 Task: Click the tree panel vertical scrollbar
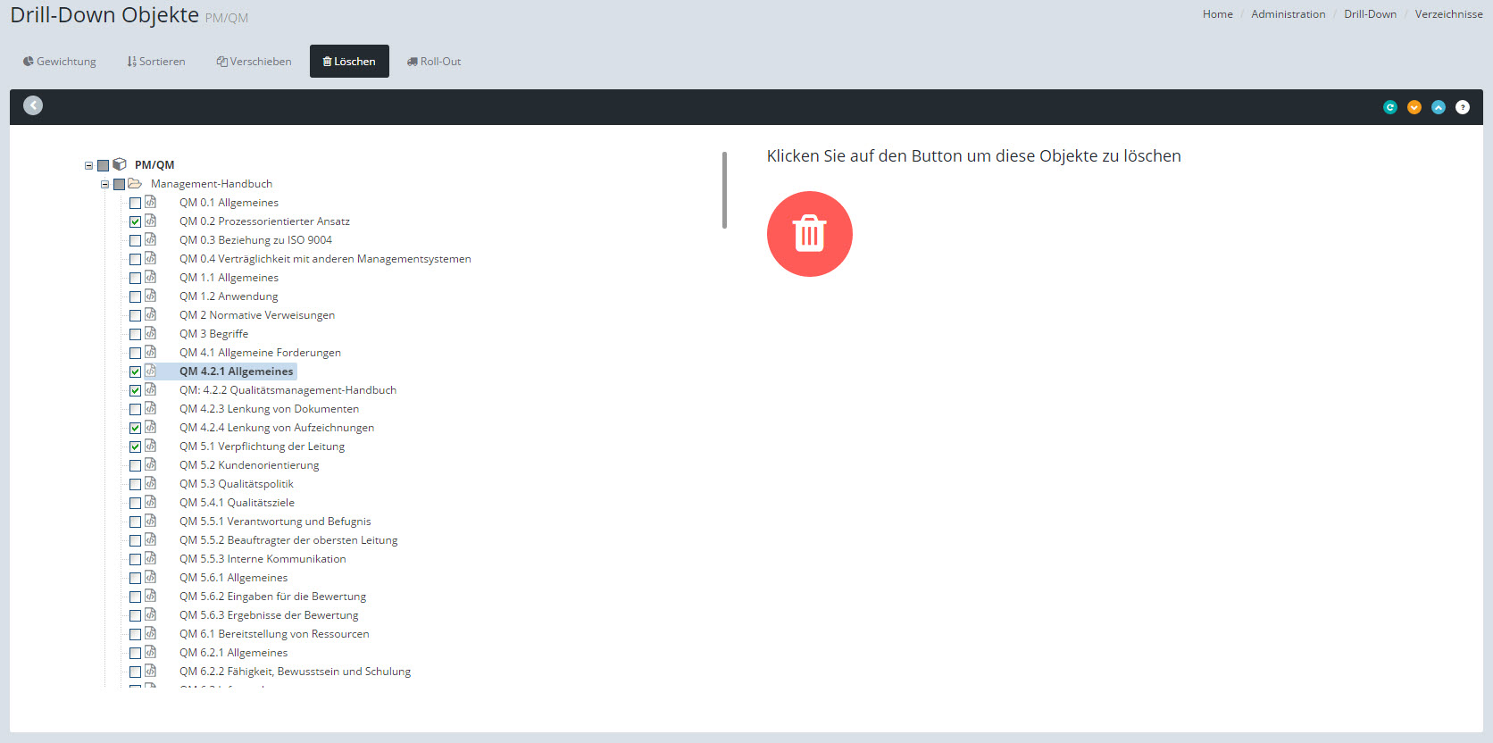click(724, 189)
